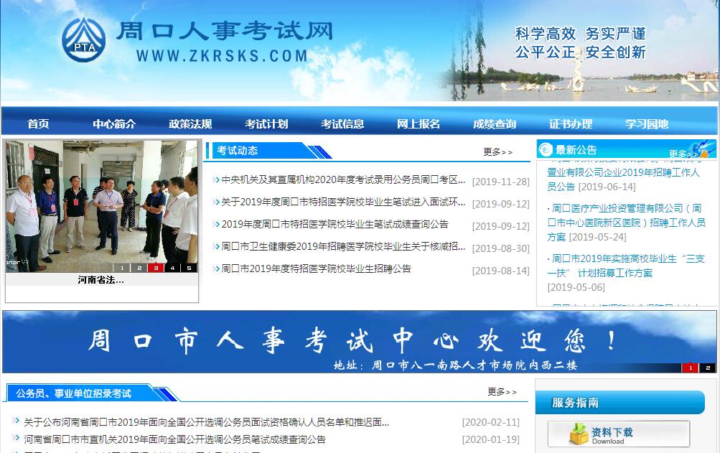This screenshot has height=453, width=720.
Task: Select banner indicator number 2
Action: 707,368
